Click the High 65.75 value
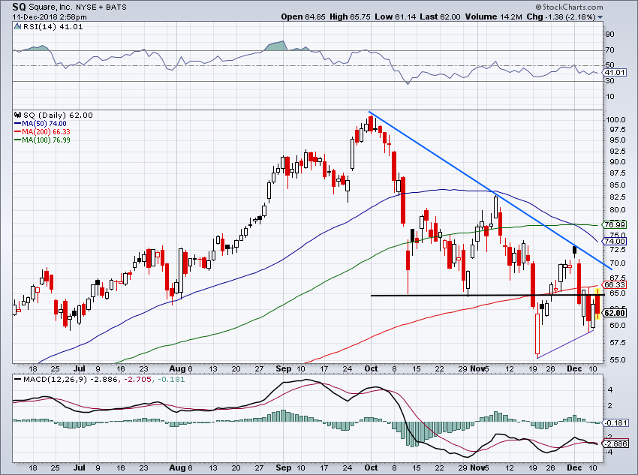This screenshot has height=475, width=638. pyautogui.click(x=350, y=17)
